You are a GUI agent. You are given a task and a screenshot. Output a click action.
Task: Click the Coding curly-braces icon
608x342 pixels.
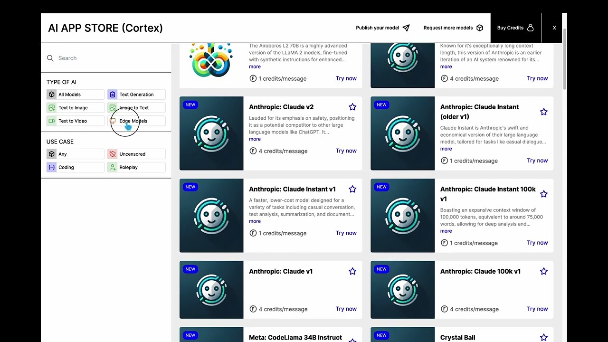pos(51,167)
